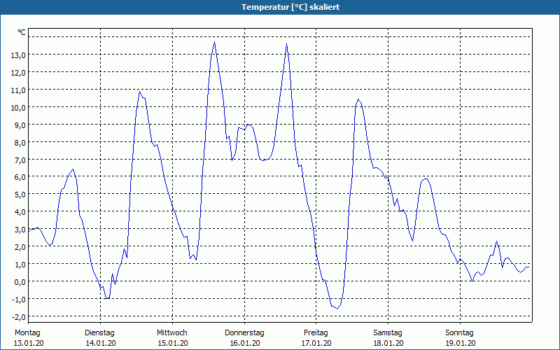Click the 6,0 y-axis label

tap(20, 177)
